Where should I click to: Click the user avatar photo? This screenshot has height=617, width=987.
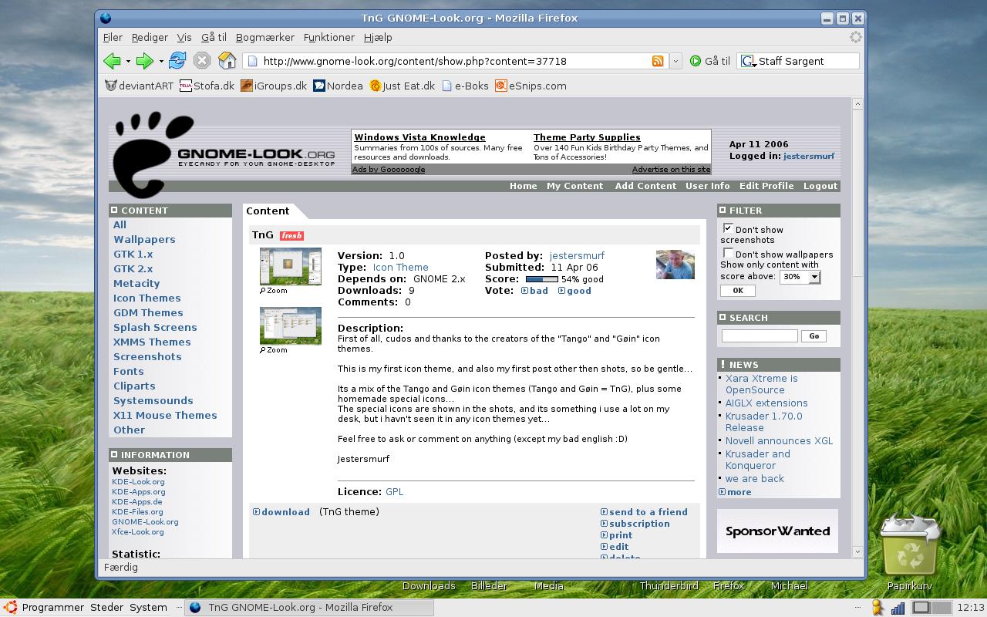coord(675,265)
